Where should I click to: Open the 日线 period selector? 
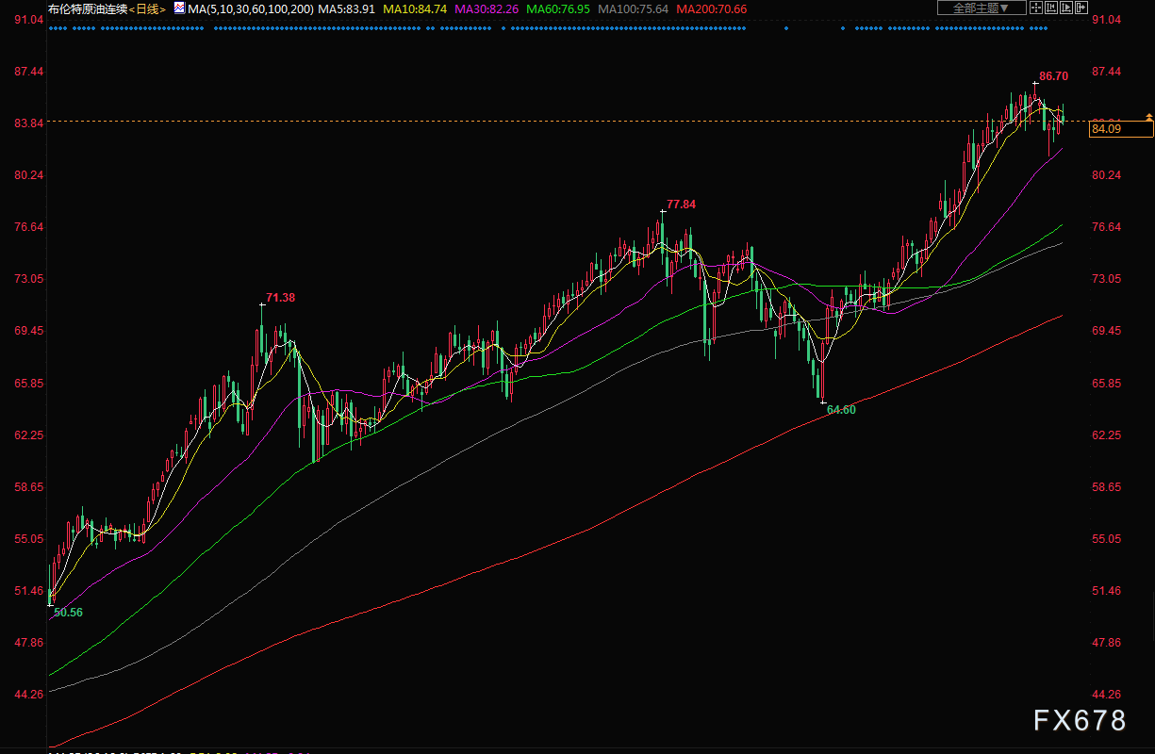pos(146,8)
